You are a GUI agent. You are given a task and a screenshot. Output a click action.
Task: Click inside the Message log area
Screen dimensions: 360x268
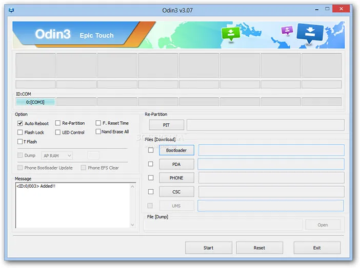coord(75,205)
